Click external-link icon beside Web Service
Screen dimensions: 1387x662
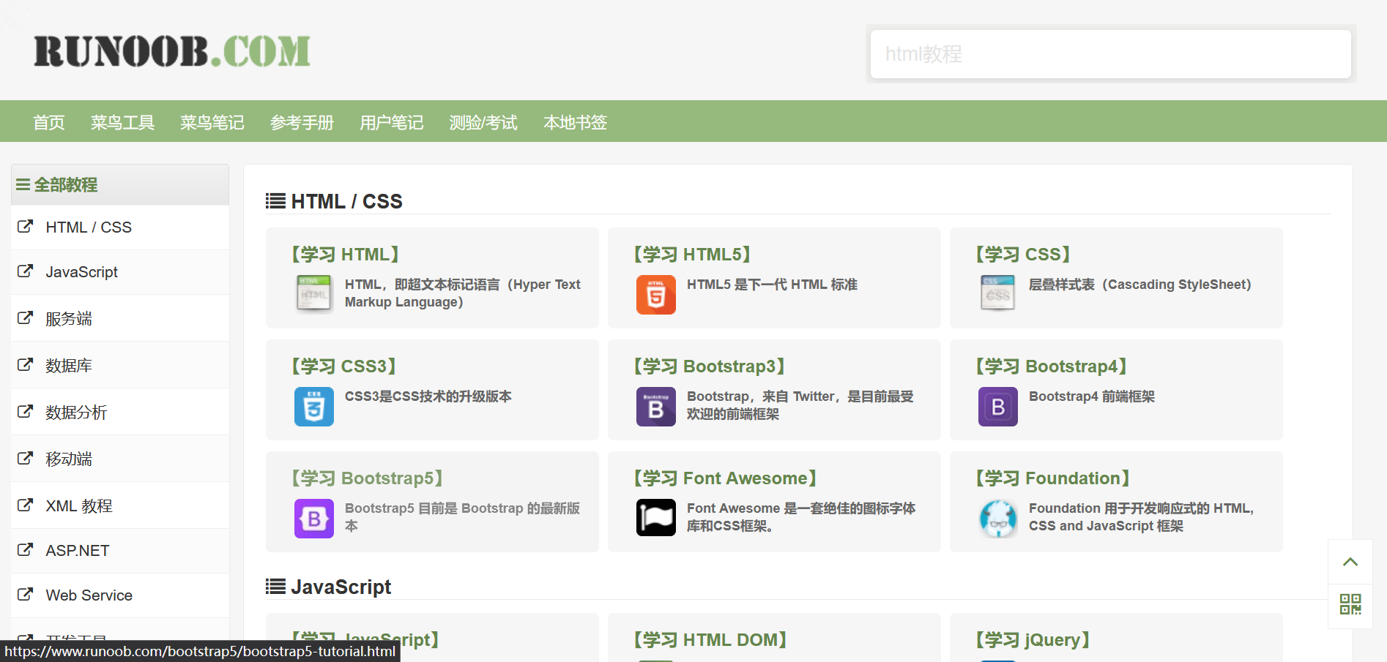[x=26, y=595]
